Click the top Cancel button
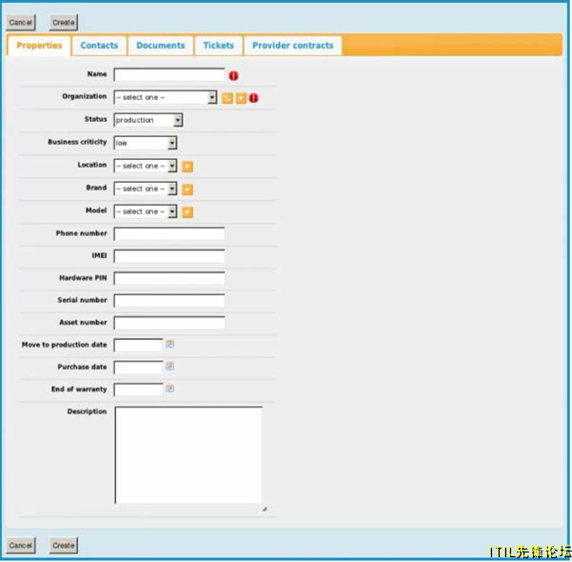The width and height of the screenshot is (572, 562). (x=21, y=23)
